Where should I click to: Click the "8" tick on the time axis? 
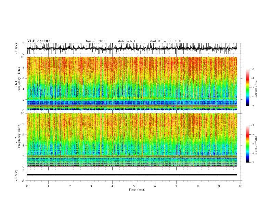(x=198, y=186)
